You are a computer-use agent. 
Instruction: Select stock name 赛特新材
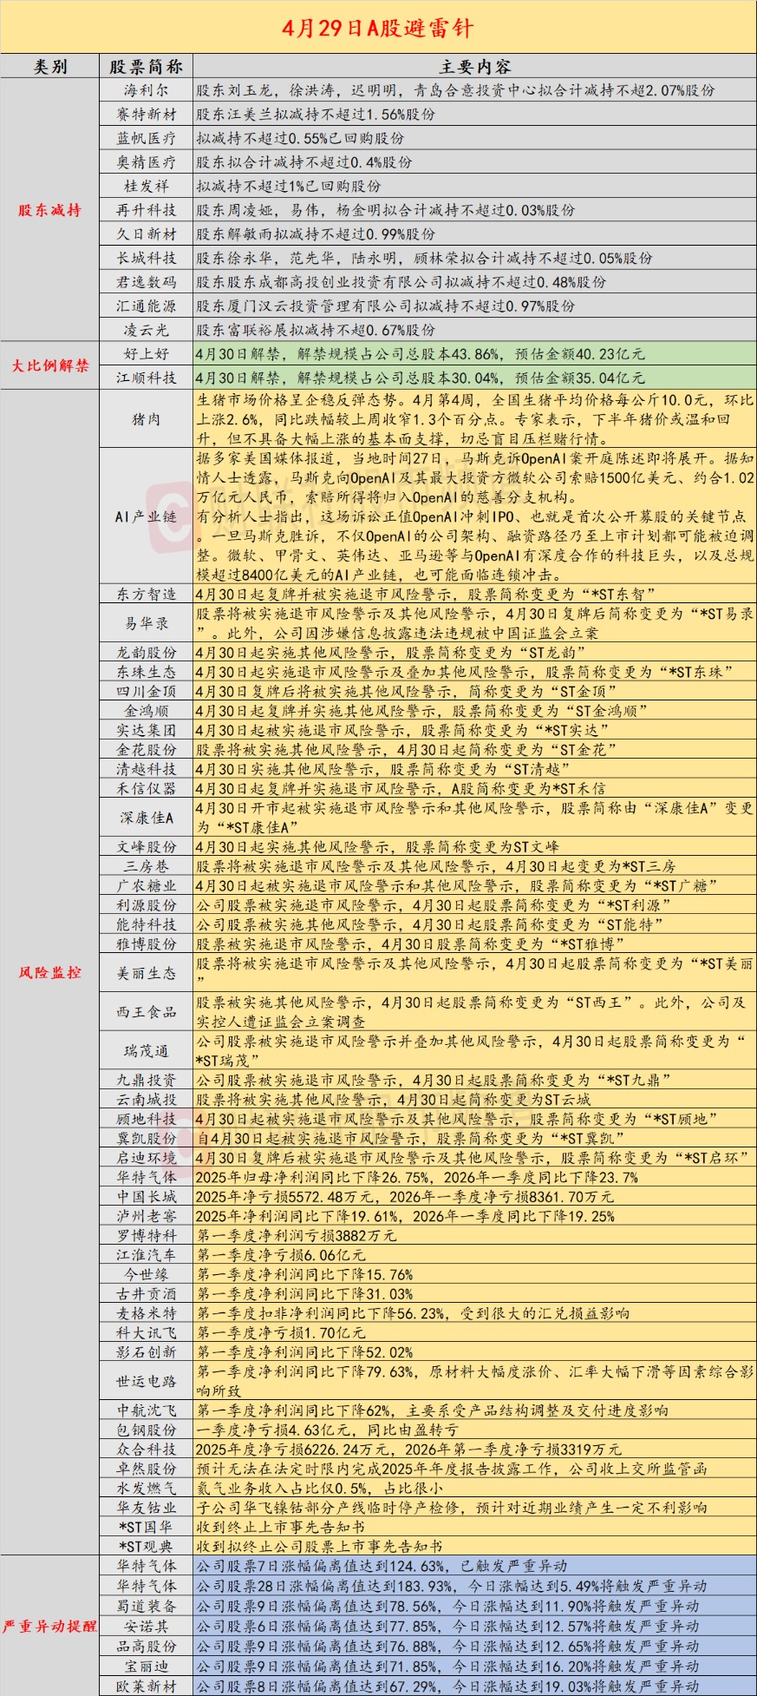147,115
